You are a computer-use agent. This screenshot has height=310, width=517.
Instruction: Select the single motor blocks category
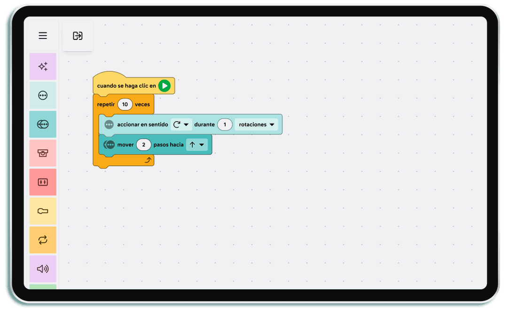pos(43,95)
